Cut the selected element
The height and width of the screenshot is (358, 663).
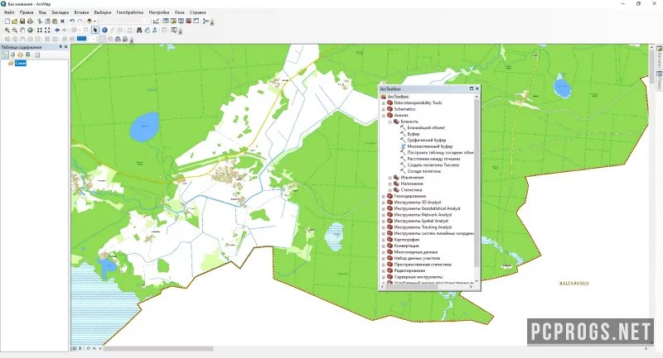[x=40, y=21]
